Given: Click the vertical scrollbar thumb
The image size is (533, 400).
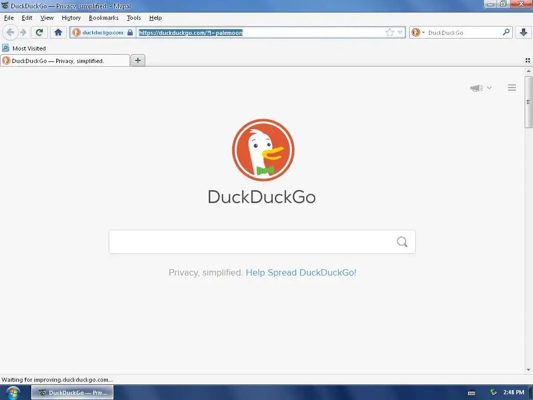Looking at the screenshot, I should coord(528,102).
